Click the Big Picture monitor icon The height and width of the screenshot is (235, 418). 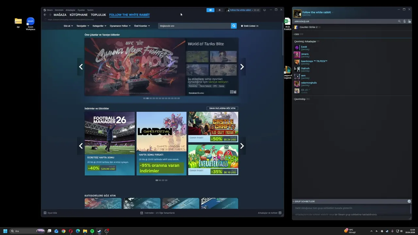[265, 10]
